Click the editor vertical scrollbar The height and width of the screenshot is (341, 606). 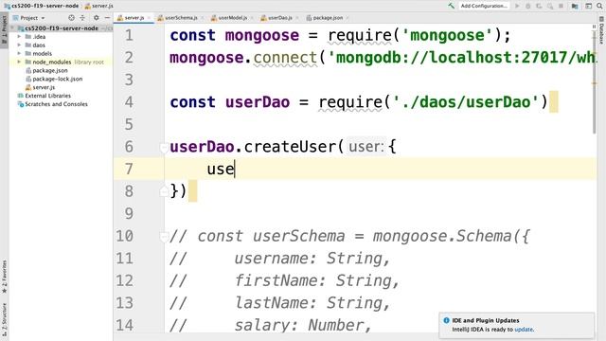pos(595,81)
